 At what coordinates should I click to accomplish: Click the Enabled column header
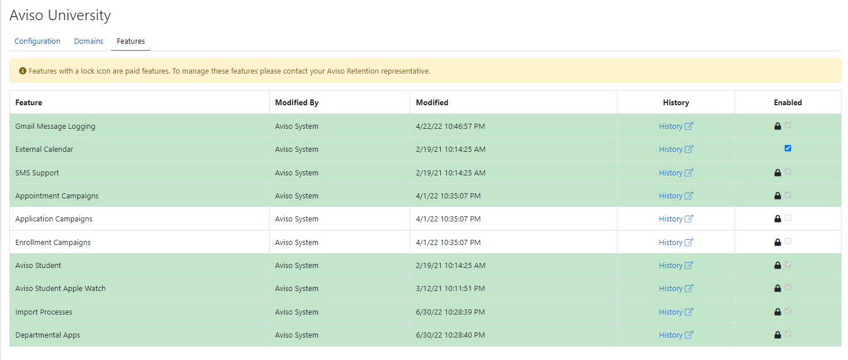788,102
